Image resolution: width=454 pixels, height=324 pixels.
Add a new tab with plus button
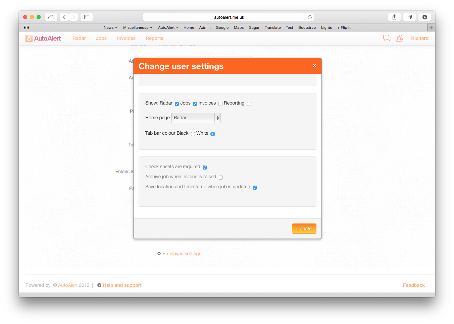click(431, 27)
